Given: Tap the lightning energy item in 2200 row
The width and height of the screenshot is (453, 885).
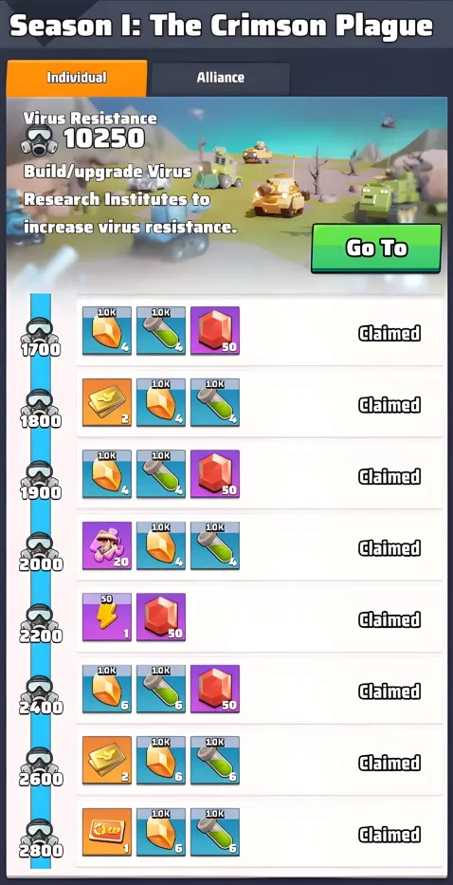Looking at the screenshot, I should click(107, 618).
